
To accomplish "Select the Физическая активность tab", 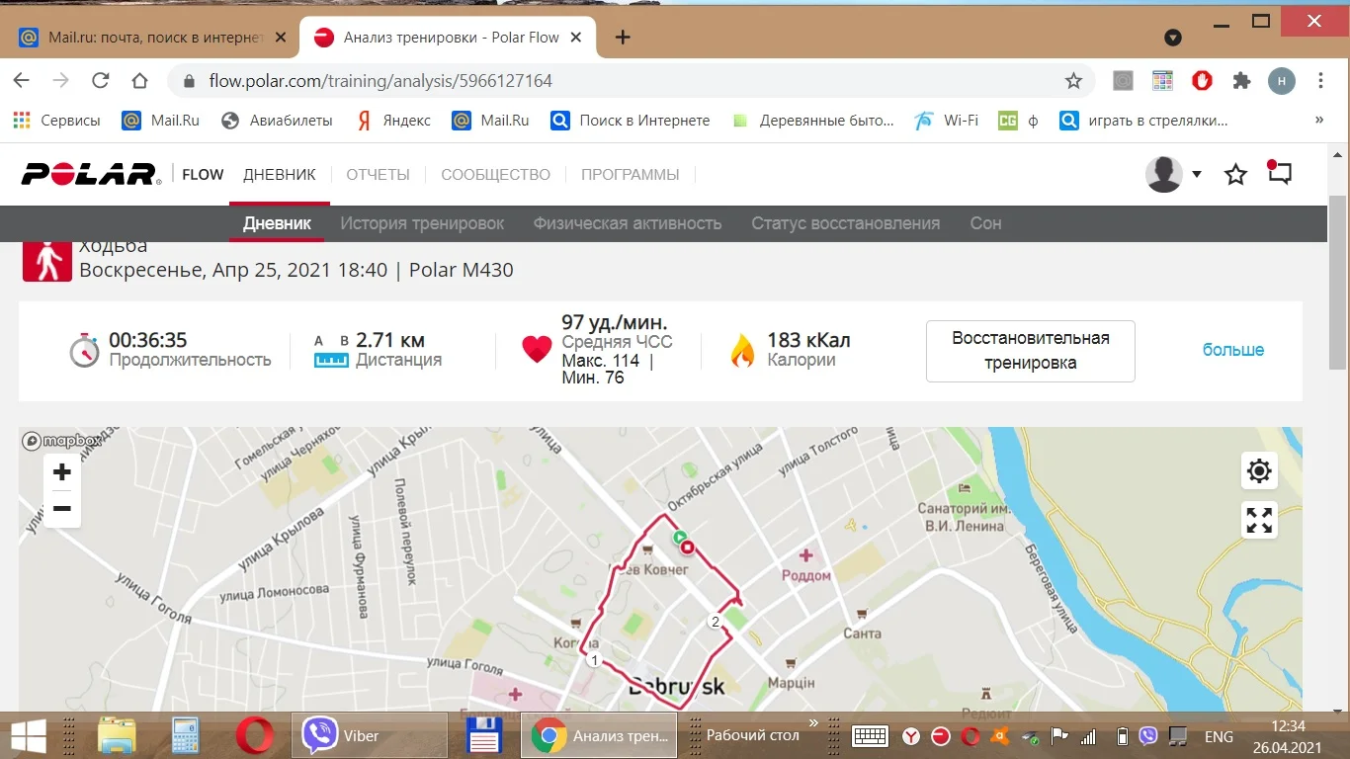I will [x=628, y=223].
